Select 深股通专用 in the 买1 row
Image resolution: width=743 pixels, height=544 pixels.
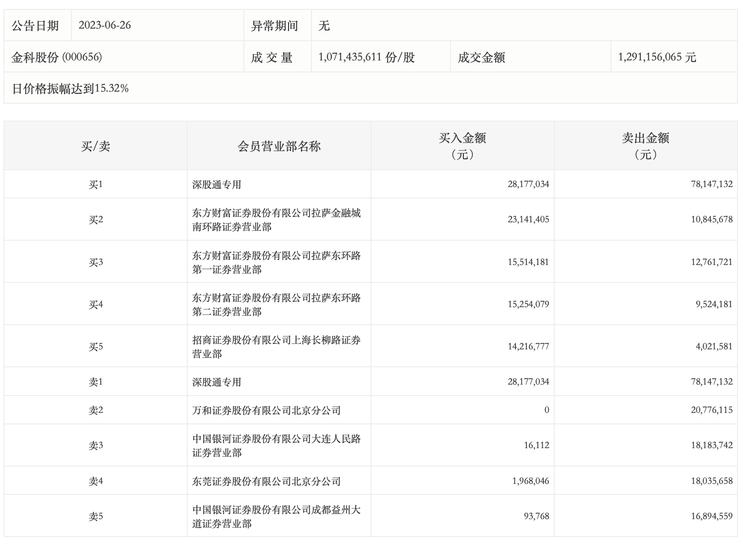coord(217,185)
